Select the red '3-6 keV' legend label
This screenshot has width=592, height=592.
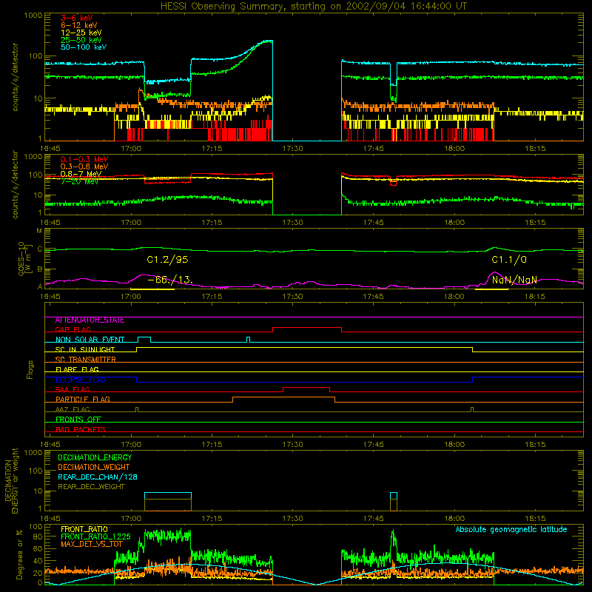(77, 18)
